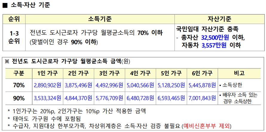The image size is (266, 132).
Task: Click the heading 소득·자산 기준
Action: 30,5
